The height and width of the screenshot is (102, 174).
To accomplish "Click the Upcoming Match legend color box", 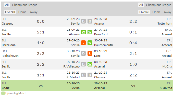I will (x=3, y=93).
